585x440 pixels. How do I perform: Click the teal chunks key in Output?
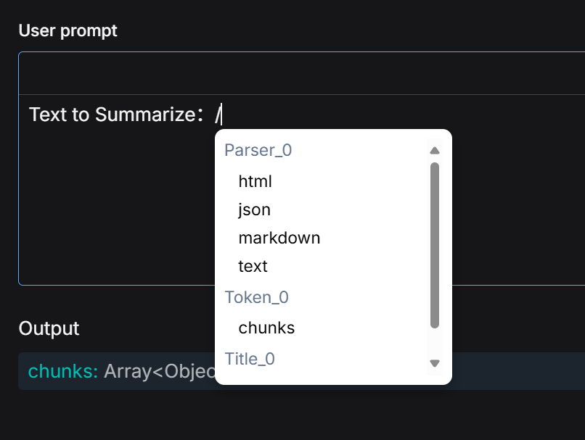click(62, 371)
